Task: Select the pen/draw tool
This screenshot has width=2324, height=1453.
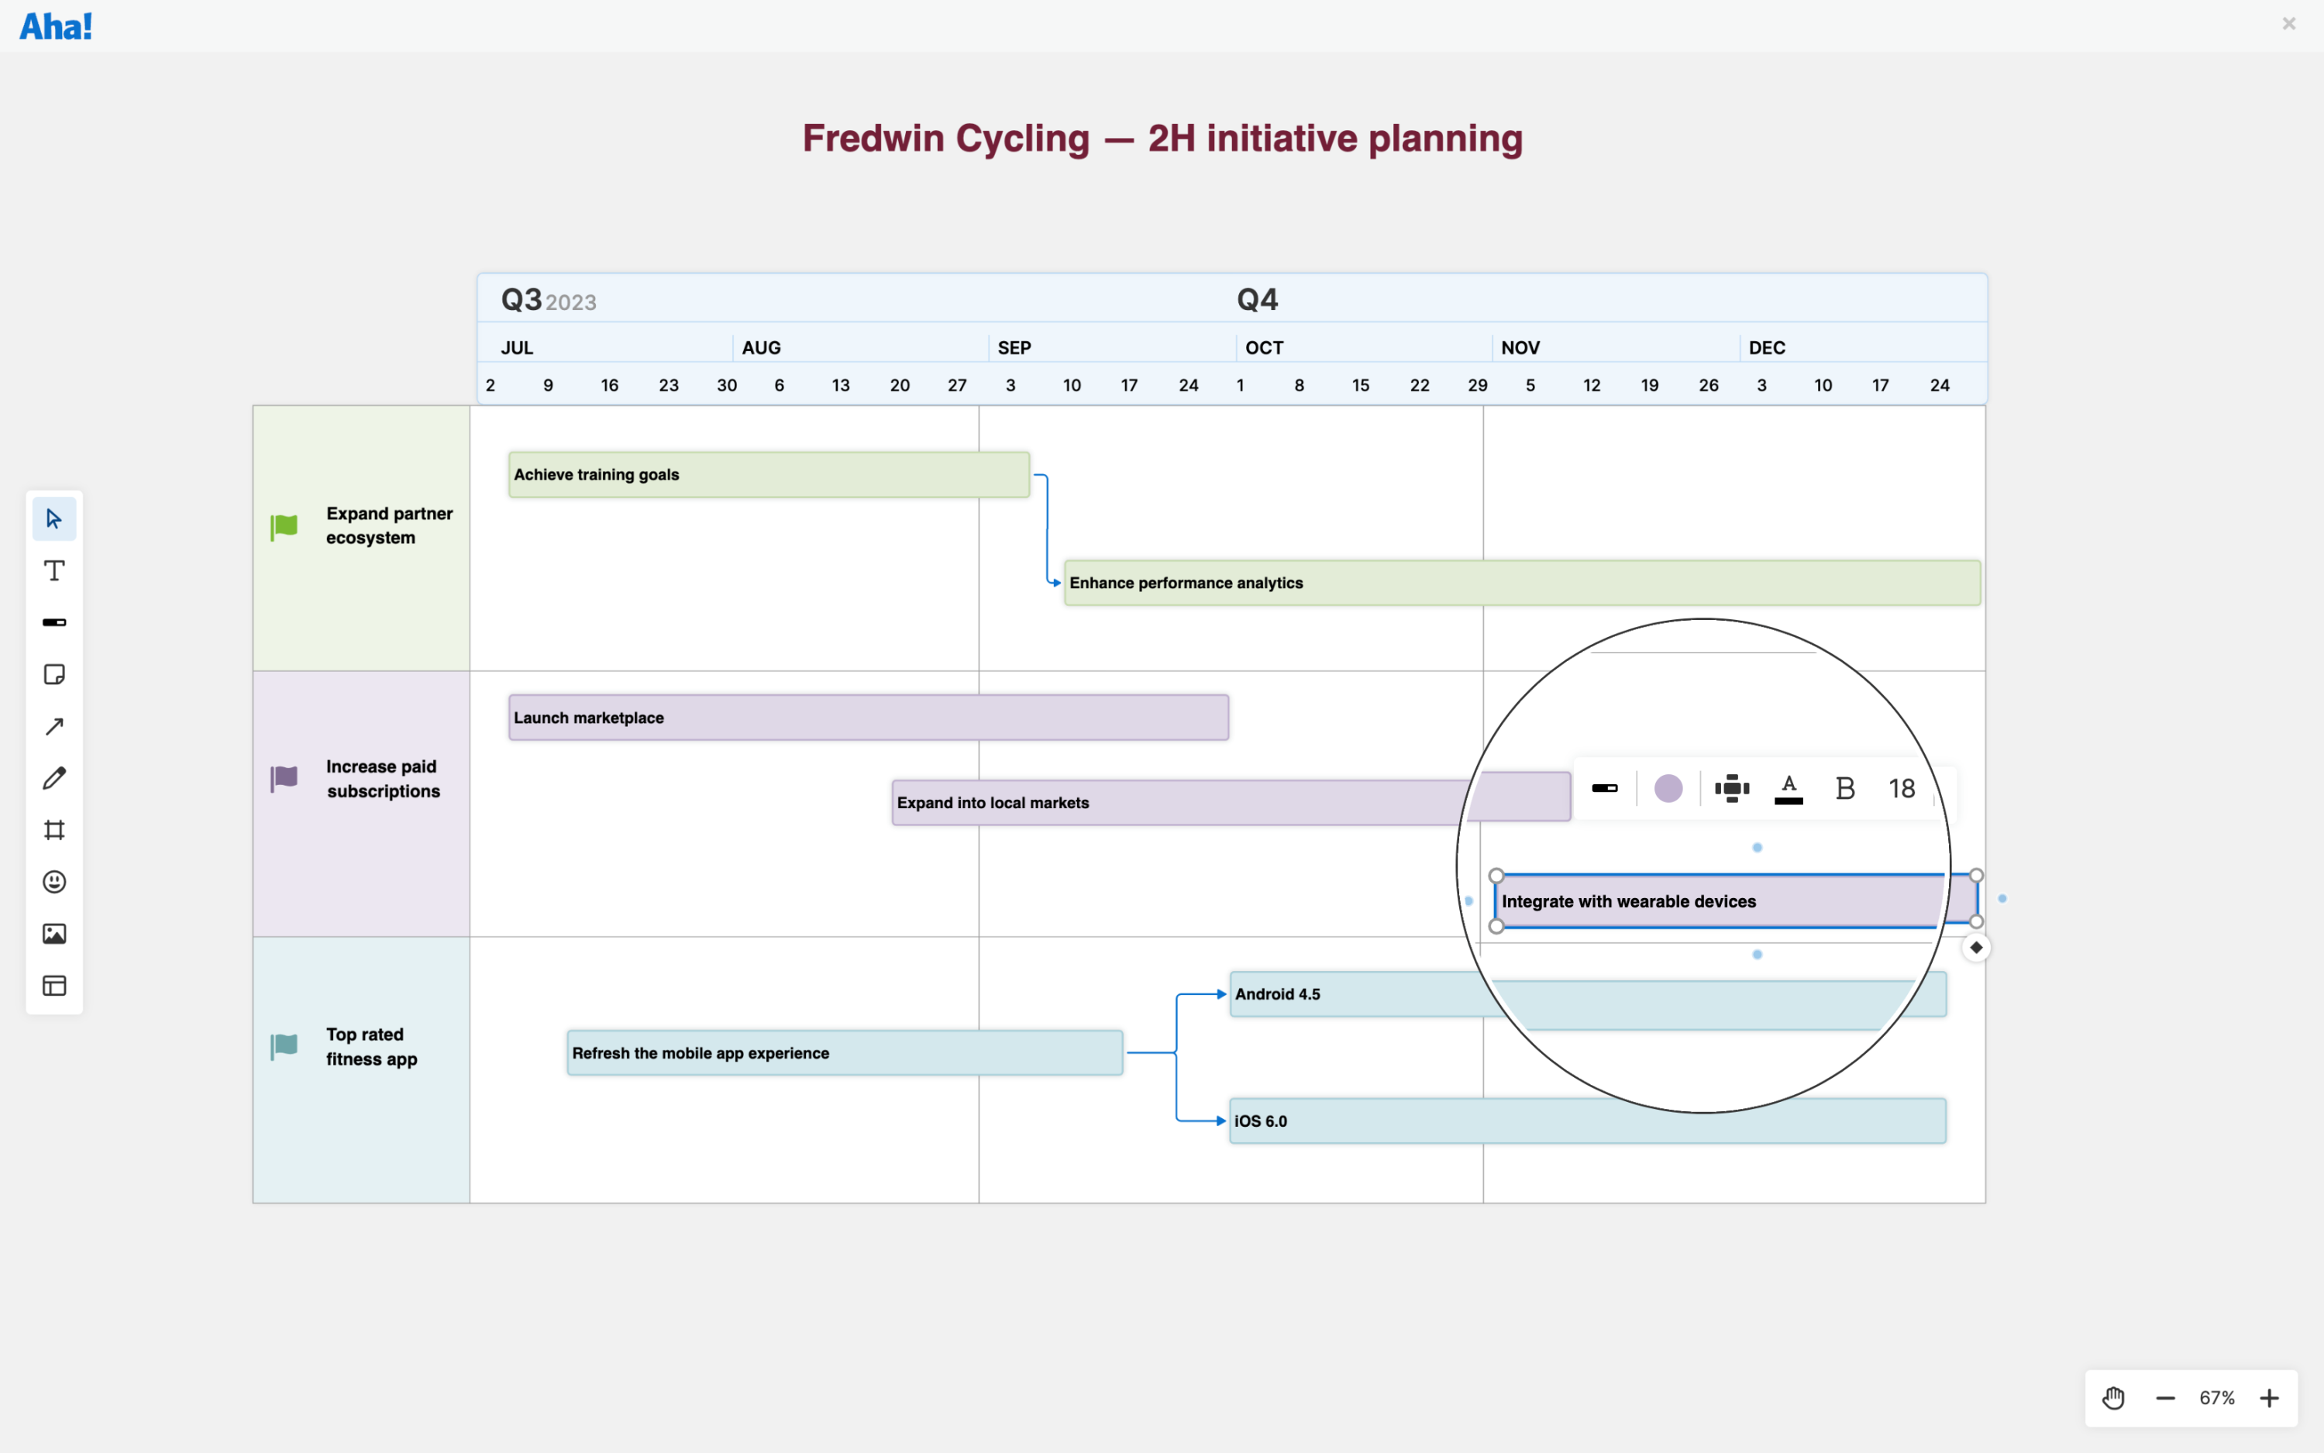Action: [53, 778]
